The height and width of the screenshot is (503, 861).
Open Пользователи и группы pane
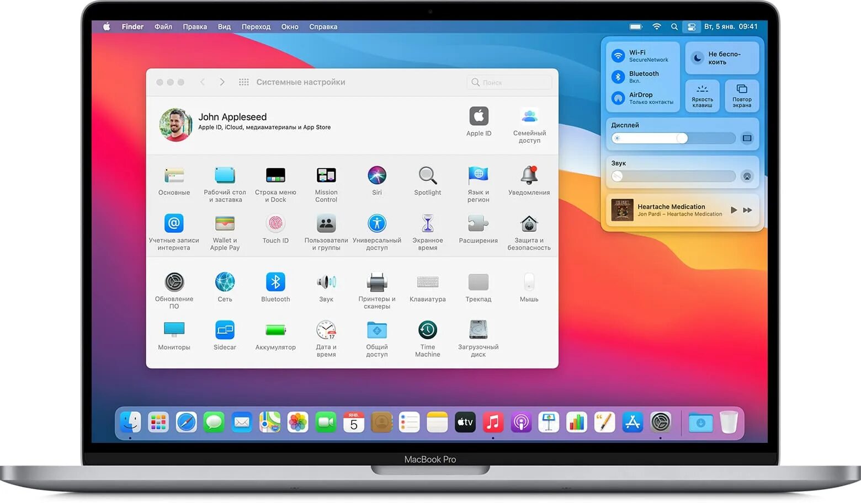pos(326,223)
